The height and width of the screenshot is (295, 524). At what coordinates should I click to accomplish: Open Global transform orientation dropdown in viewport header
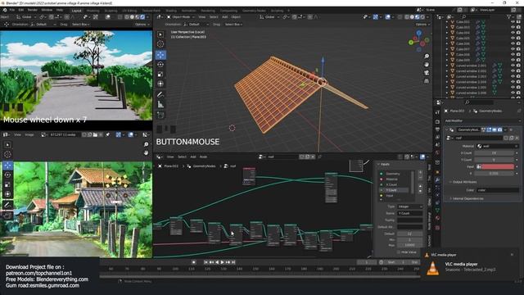(271, 16)
